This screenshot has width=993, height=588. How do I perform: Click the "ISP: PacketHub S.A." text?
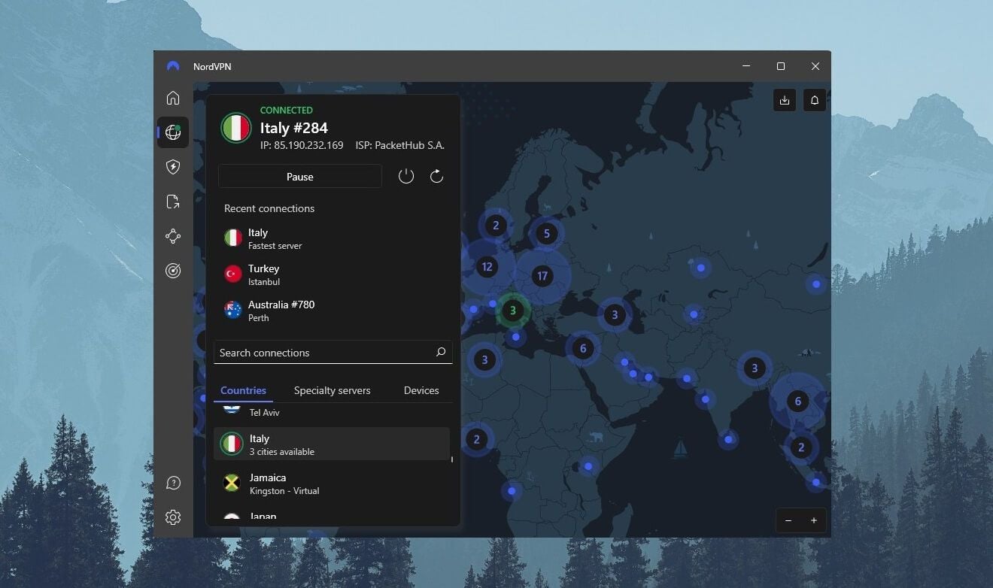pos(399,145)
